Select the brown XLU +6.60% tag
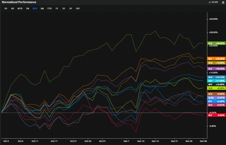 click(x=216, y=94)
